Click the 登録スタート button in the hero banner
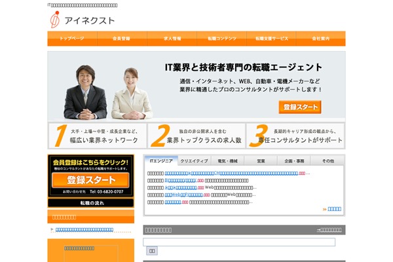The width and height of the screenshot is (393, 262). pyautogui.click(x=300, y=107)
